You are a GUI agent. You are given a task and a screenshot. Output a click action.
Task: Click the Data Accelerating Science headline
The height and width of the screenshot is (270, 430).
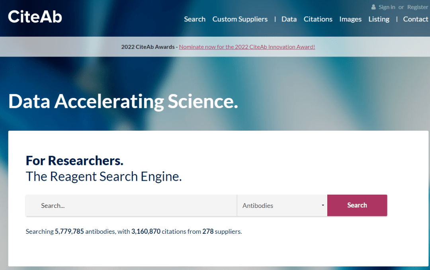point(123,101)
